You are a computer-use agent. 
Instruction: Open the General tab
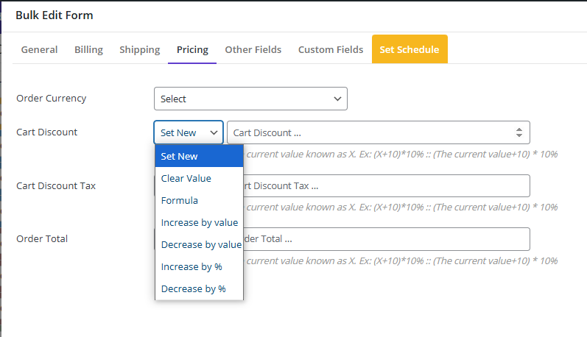click(x=39, y=50)
